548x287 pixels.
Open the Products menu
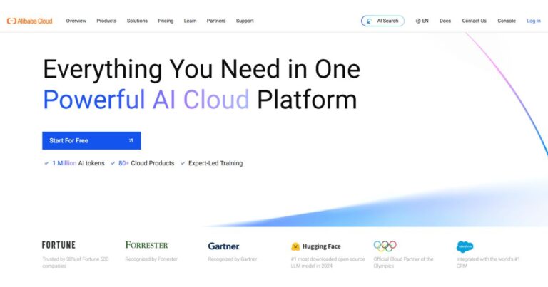coord(106,21)
